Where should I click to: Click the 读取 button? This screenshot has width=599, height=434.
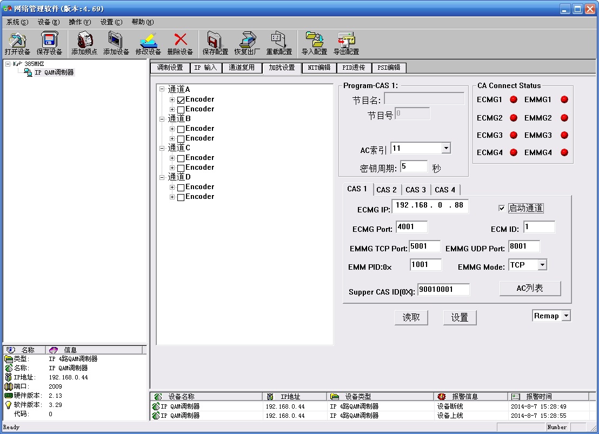pyautogui.click(x=411, y=317)
